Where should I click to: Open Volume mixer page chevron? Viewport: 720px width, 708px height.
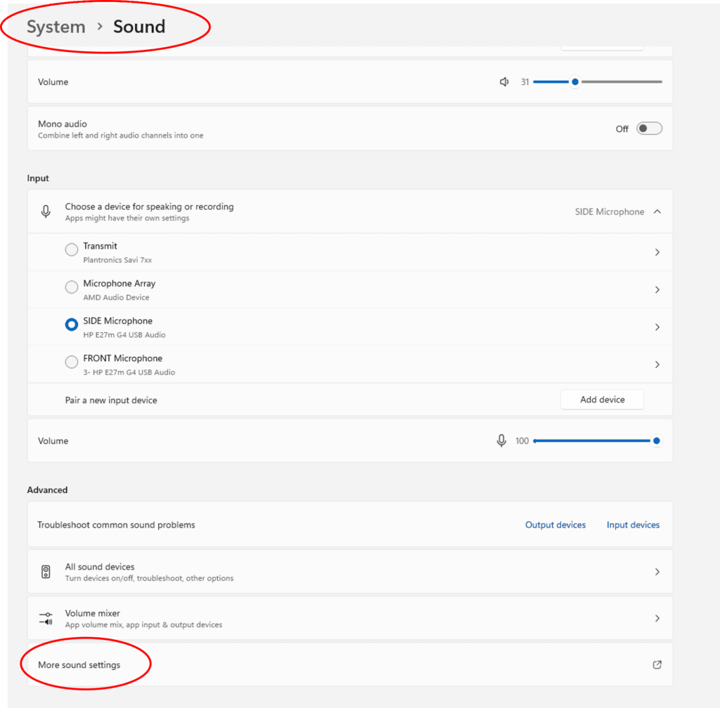pyautogui.click(x=657, y=618)
